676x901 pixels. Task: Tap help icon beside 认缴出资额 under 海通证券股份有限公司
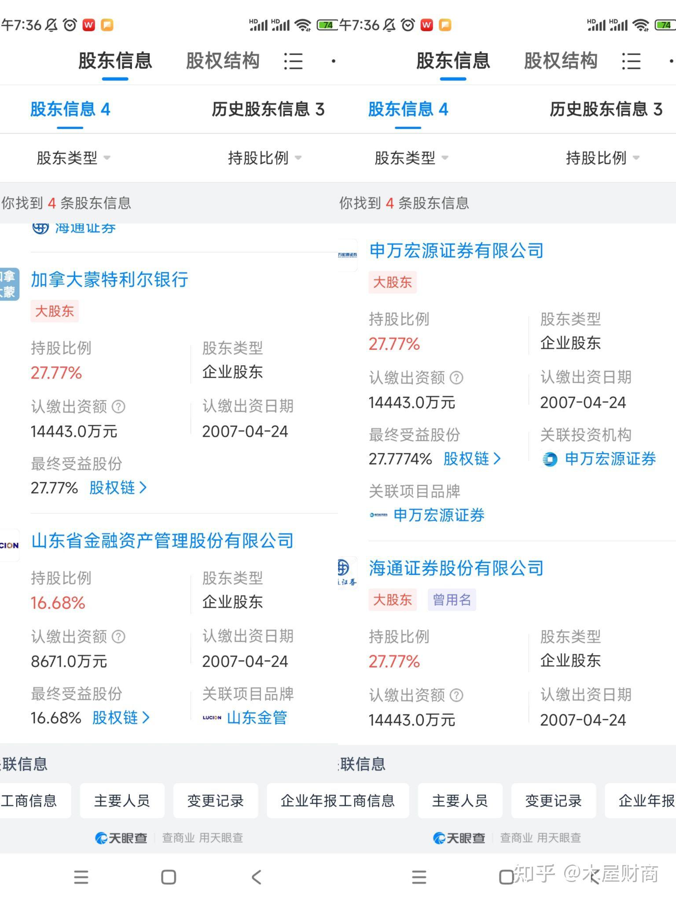pos(456,695)
